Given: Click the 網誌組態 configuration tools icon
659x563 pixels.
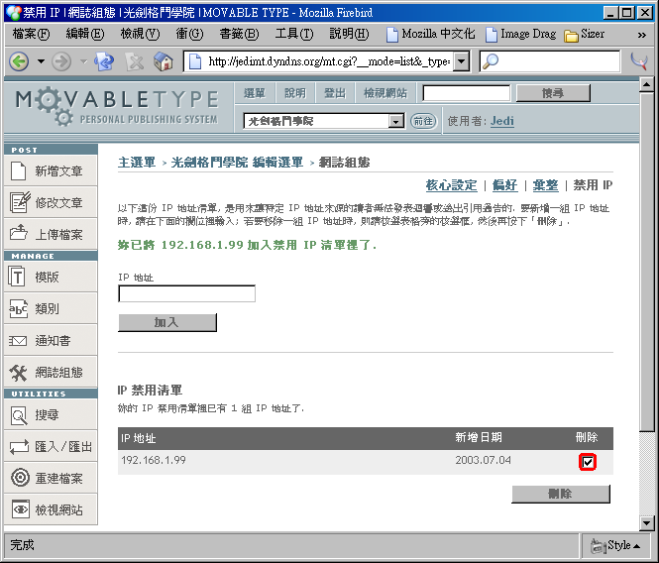Looking at the screenshot, I should pyautogui.click(x=19, y=373).
